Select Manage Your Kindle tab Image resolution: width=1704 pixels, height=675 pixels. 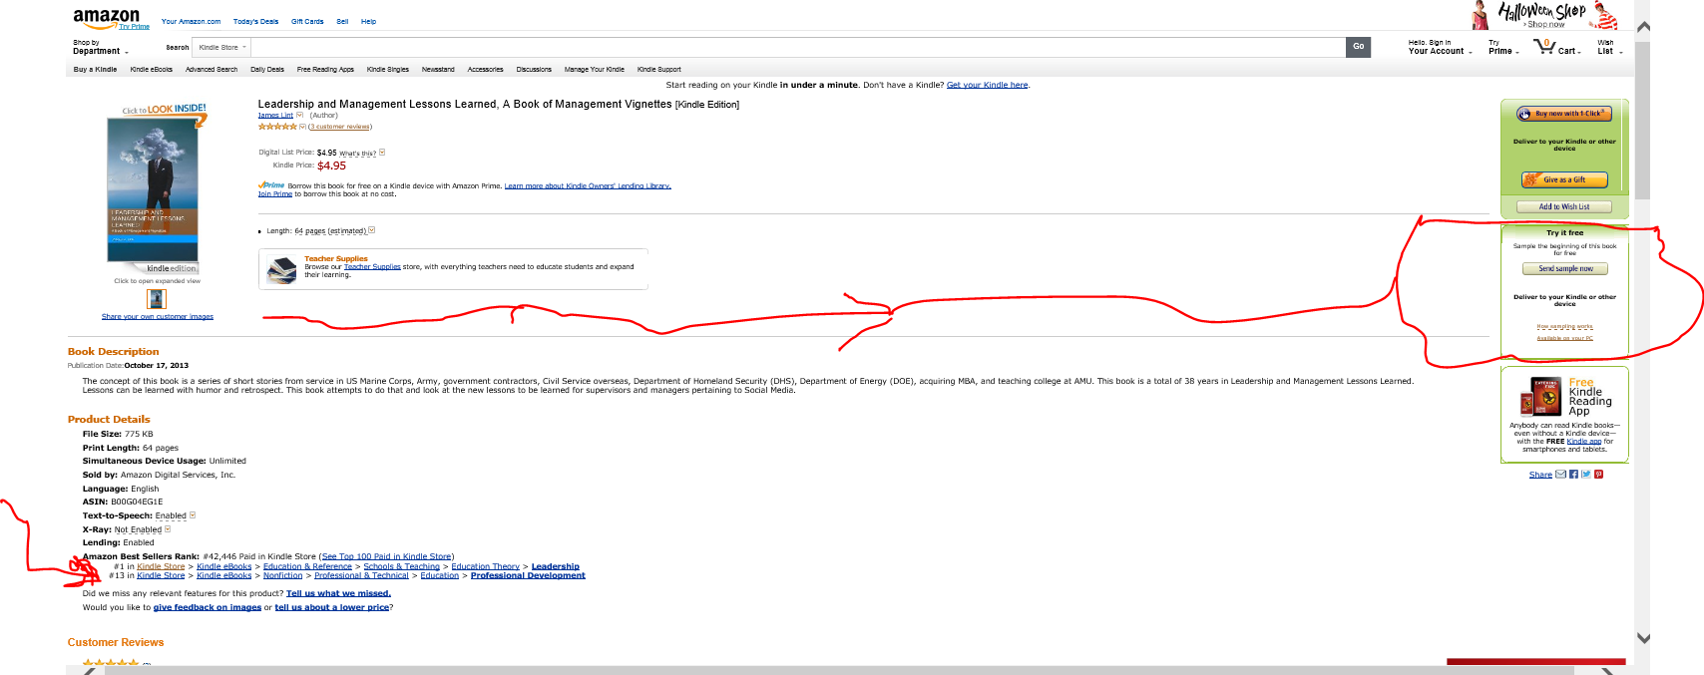tap(594, 70)
